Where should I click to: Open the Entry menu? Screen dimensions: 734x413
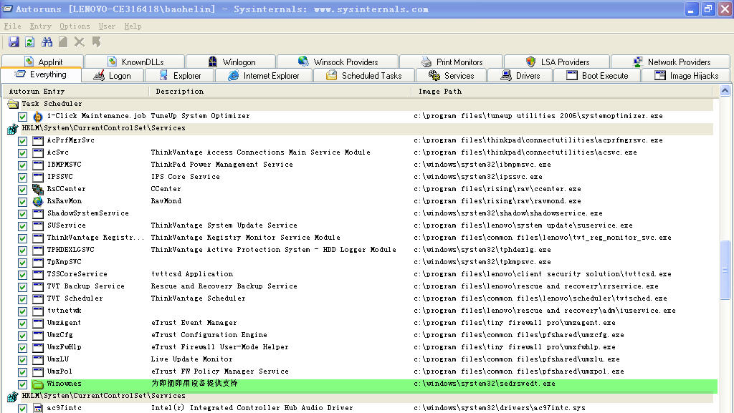pyautogui.click(x=40, y=26)
